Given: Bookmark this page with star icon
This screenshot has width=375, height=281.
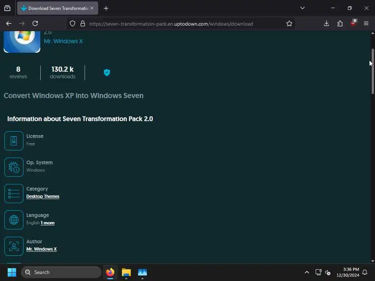Looking at the screenshot, I should pos(289,23).
